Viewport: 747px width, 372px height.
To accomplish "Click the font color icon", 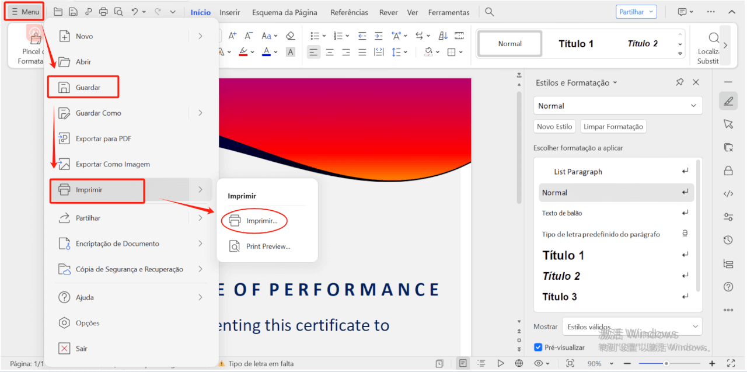I will coord(266,52).
